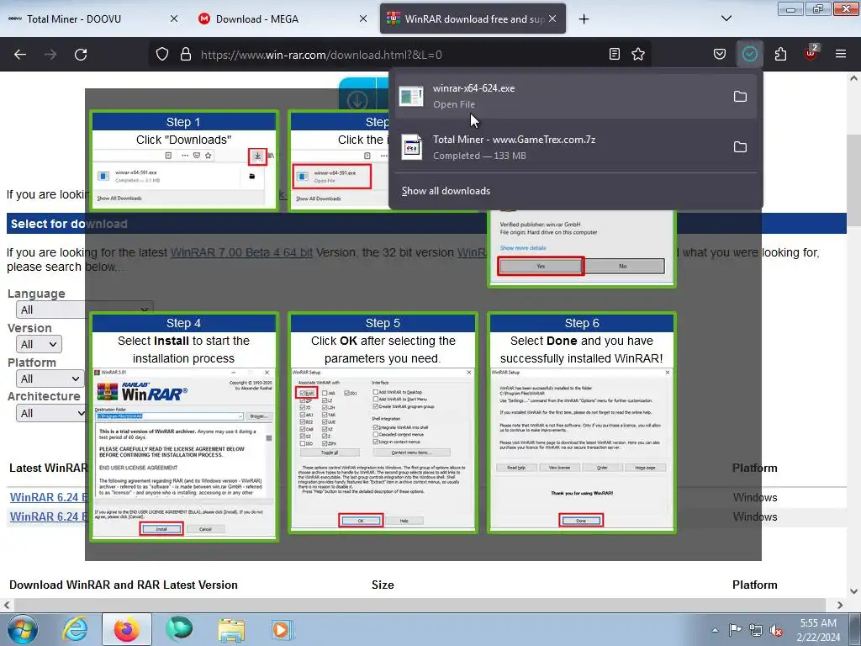Click the Downloads toolbar button
Image resolution: width=861 pixels, height=646 pixels.
pyautogui.click(x=749, y=54)
